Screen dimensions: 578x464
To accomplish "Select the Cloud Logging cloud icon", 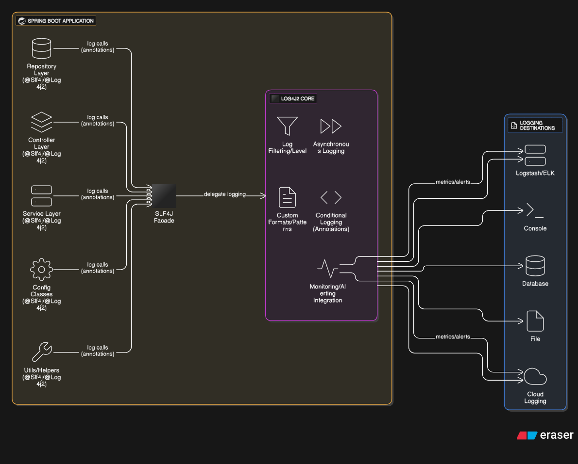I will tap(535, 376).
